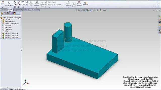
Task: Select Ön Düzlem plane
Action: tap(8, 25)
